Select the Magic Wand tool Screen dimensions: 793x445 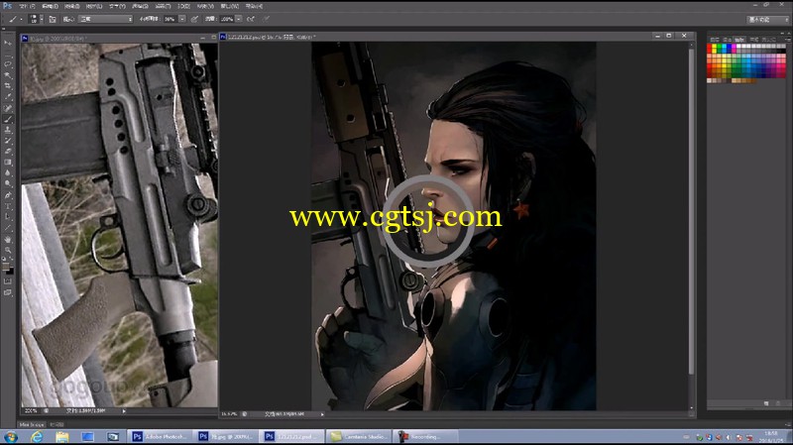[8, 75]
